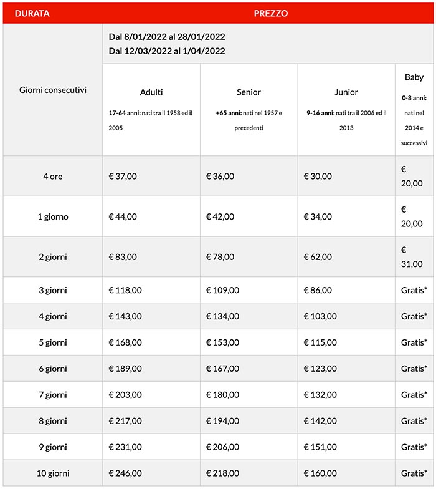Click the Junior price € 151,00
Viewport: 436px width, 489px height.
(x=320, y=447)
